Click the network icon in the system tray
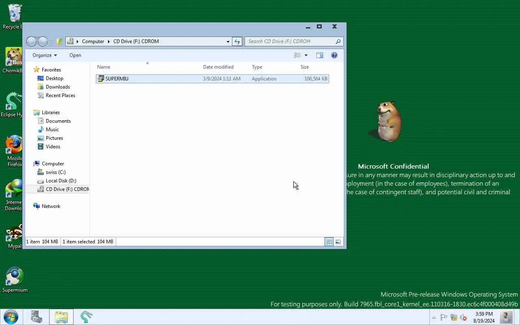This screenshot has height=325, width=520. [454, 318]
